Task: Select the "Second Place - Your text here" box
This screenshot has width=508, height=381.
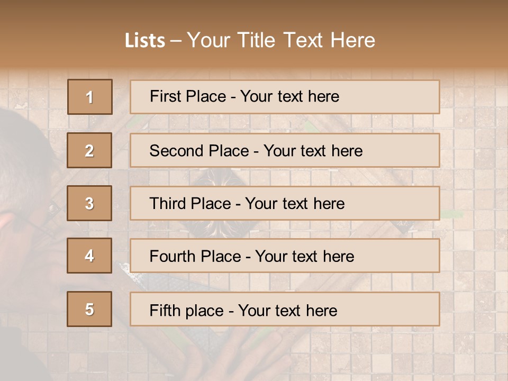Action: [285, 150]
